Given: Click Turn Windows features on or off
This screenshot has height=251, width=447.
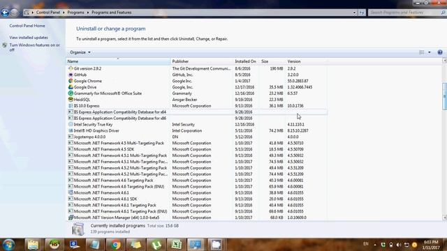Looking at the screenshot, I should coord(34,47).
